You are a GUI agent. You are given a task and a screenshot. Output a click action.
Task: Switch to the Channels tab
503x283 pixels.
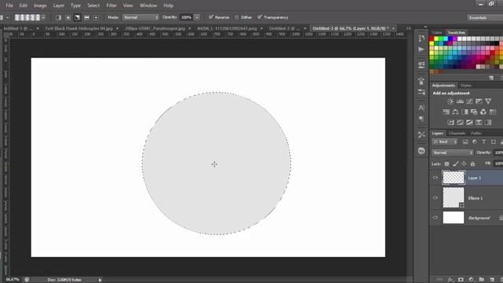click(x=457, y=133)
